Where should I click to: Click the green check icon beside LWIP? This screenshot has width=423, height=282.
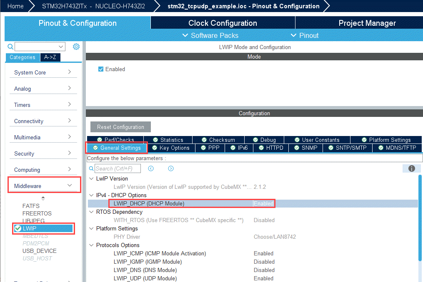pos(18,228)
